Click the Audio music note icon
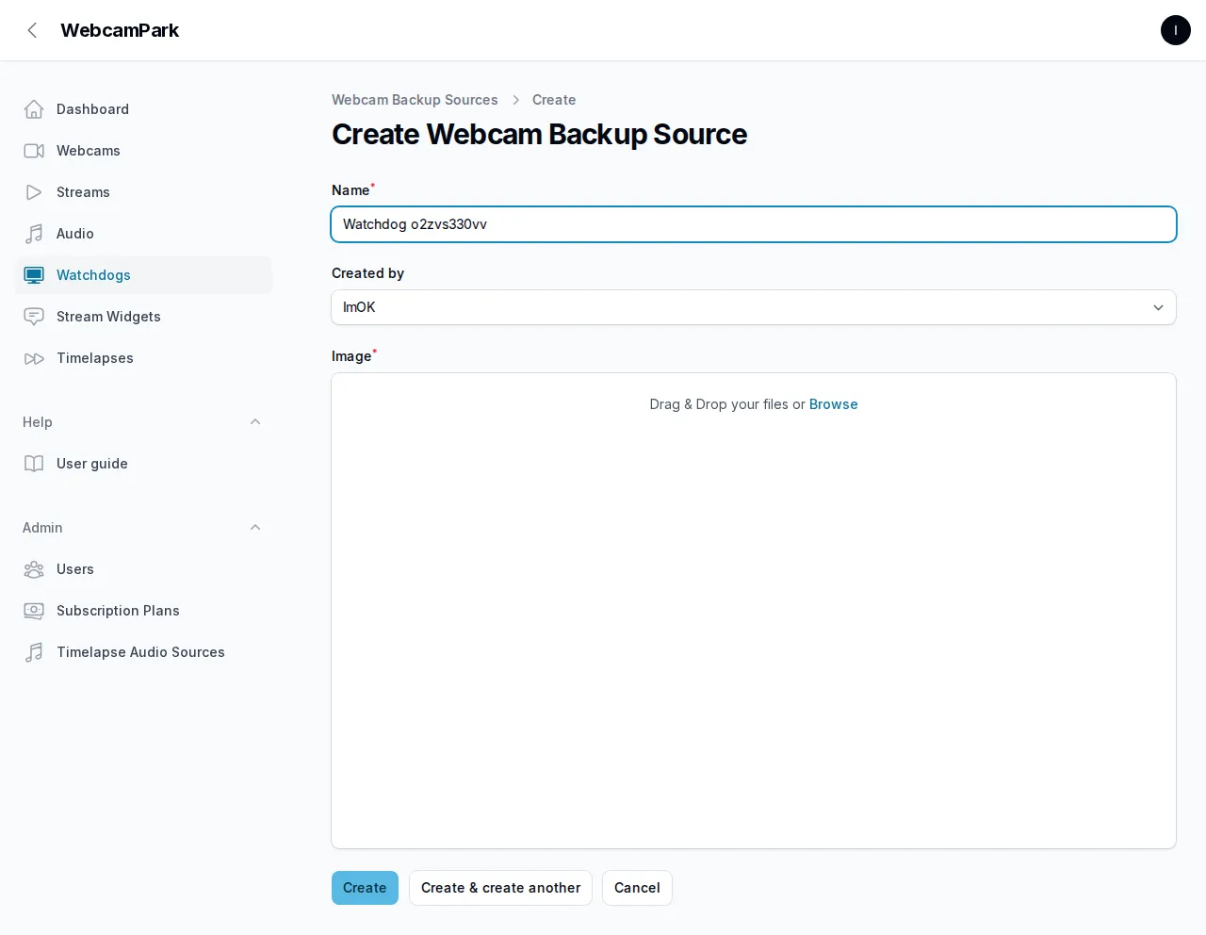This screenshot has width=1206, height=935. point(34,234)
